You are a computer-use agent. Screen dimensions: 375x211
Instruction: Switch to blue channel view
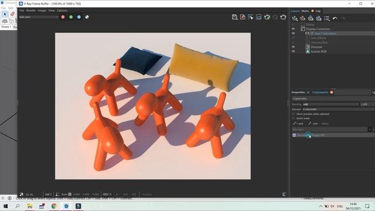pos(79,17)
